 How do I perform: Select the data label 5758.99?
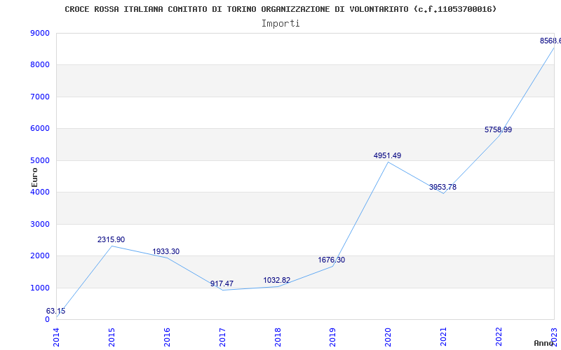[x=499, y=130]
